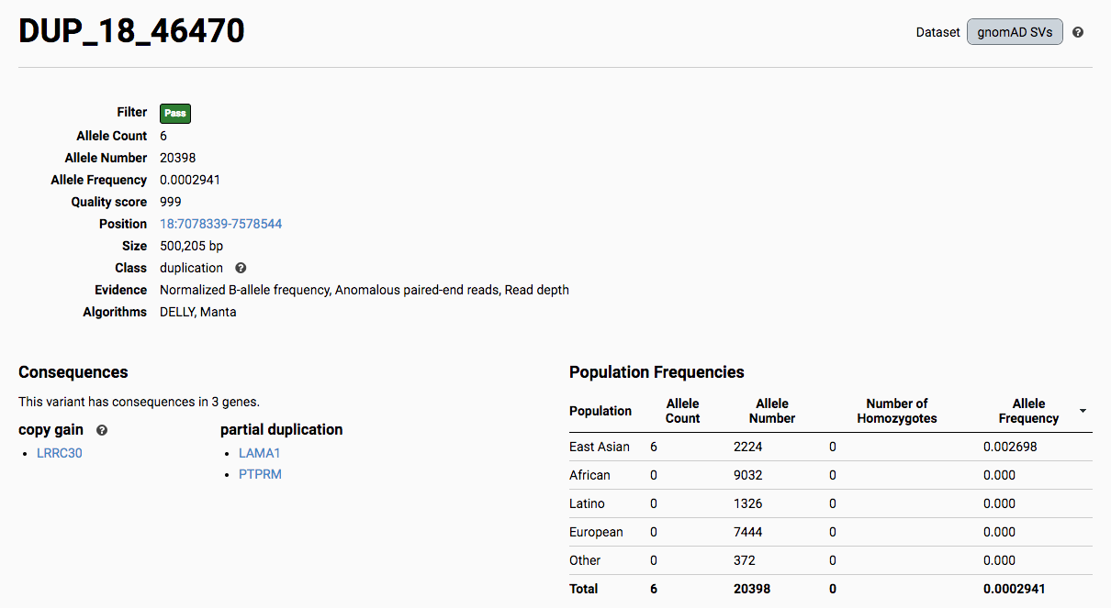Select the African population row
This screenshot has width=1111, height=608.
pyautogui.click(x=589, y=475)
